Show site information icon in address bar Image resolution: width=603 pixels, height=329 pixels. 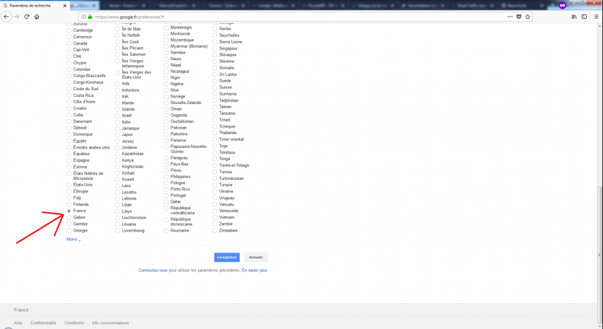coord(84,17)
